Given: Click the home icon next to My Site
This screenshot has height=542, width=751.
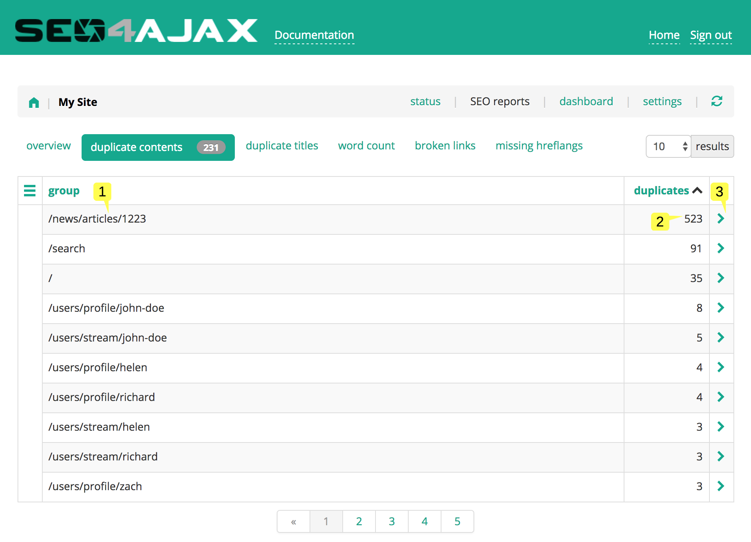Looking at the screenshot, I should 33,102.
